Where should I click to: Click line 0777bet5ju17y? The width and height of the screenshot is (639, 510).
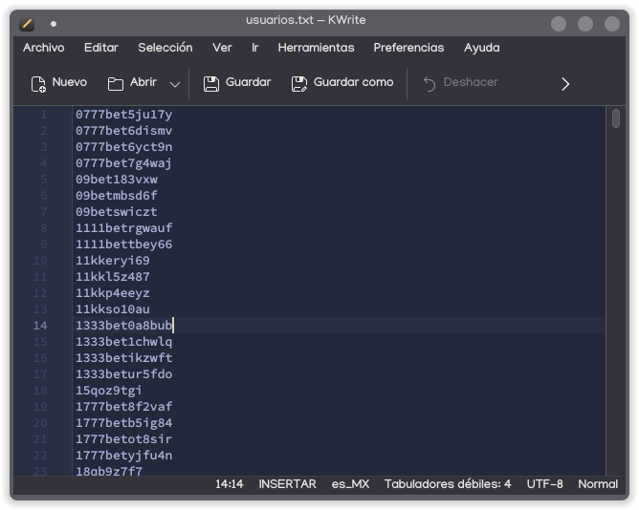[x=124, y=115]
